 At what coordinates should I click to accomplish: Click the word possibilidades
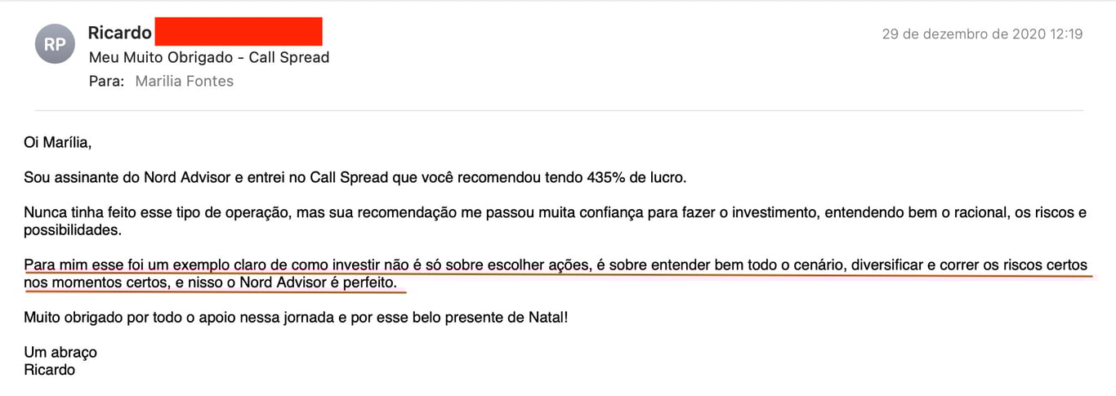(72, 230)
